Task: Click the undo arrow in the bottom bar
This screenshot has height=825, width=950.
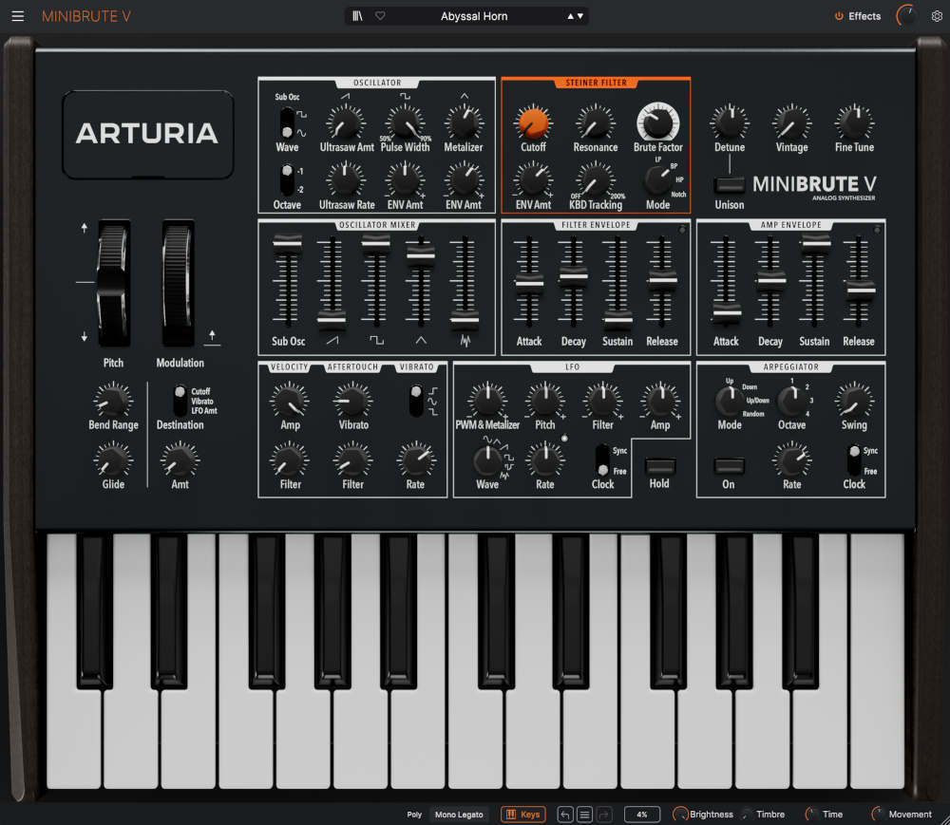Action: (564, 814)
